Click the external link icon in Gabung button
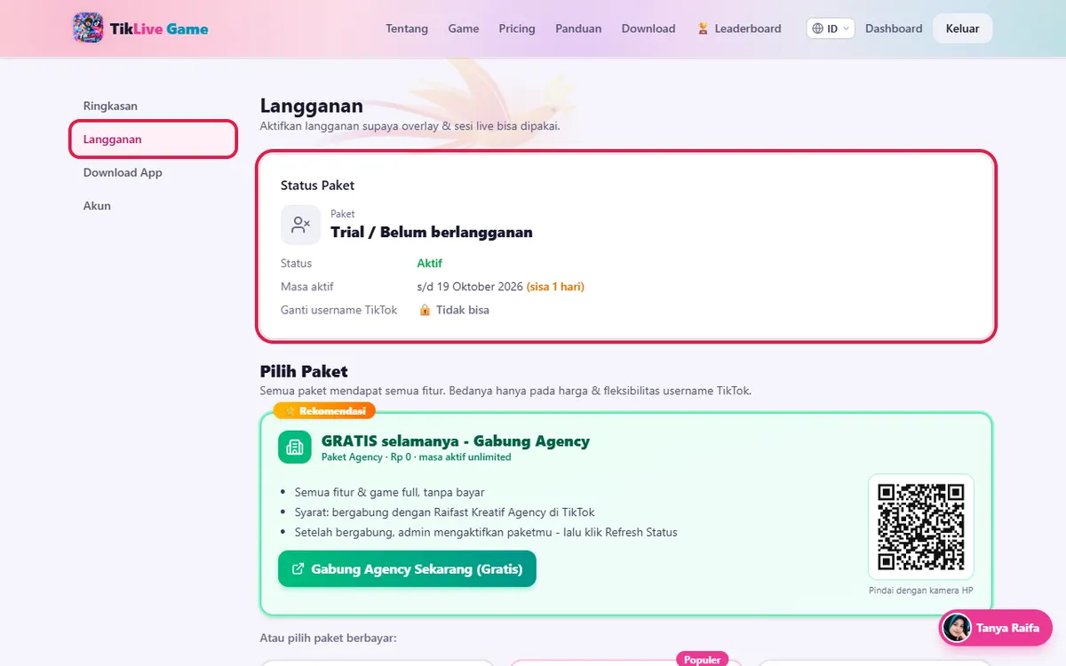The width and height of the screenshot is (1066, 666). click(x=298, y=569)
